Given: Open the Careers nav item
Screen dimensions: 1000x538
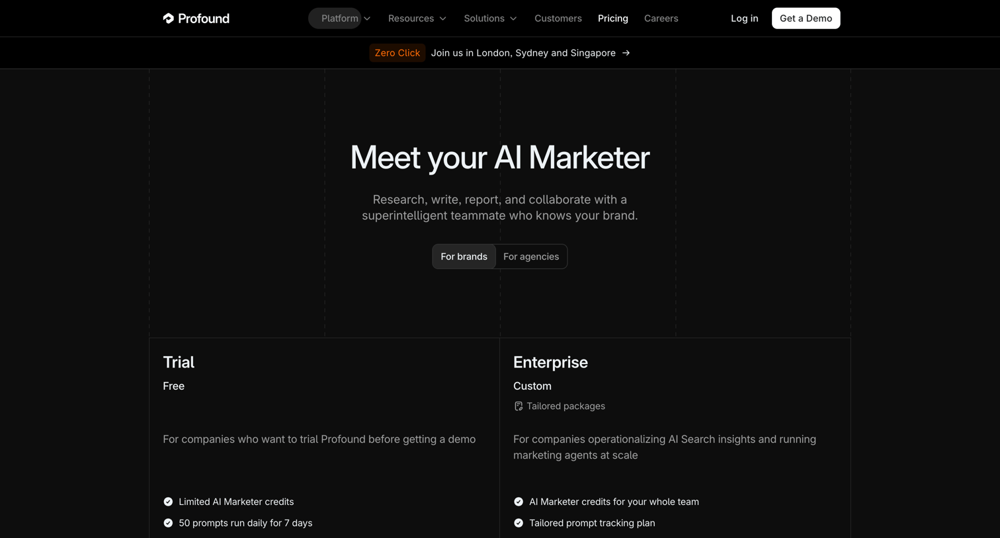Looking at the screenshot, I should click(661, 19).
